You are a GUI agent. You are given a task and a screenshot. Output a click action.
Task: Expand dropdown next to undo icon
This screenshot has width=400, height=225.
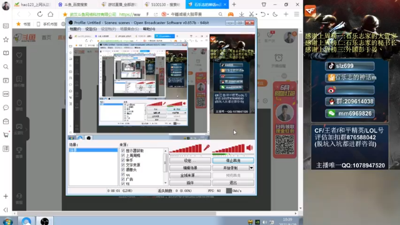point(268,14)
